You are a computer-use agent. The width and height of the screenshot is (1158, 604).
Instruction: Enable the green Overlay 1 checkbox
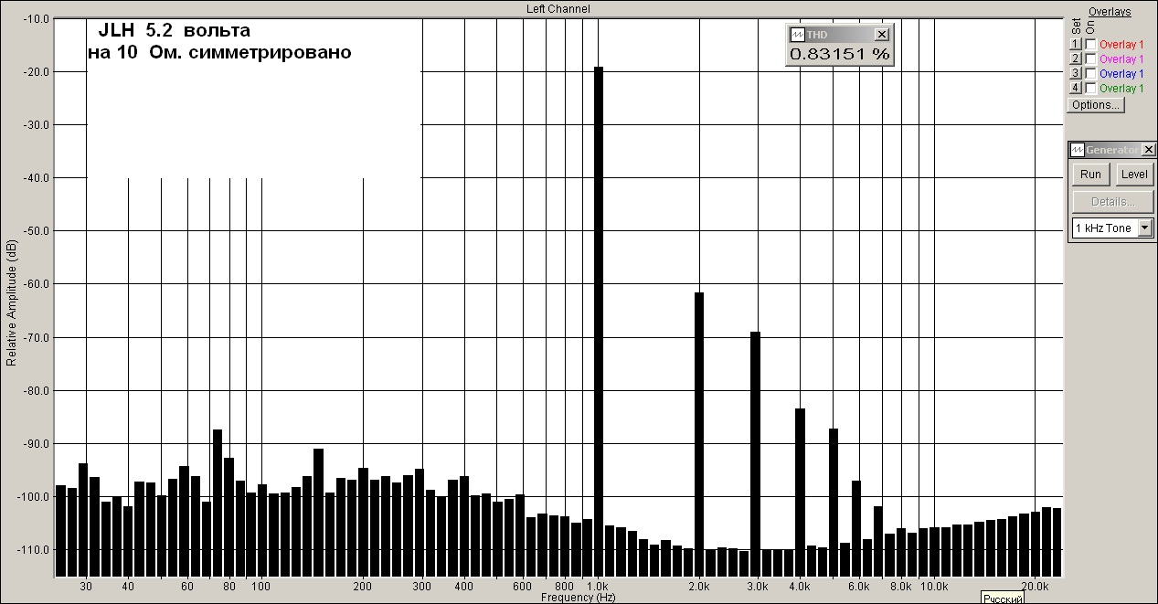[x=1090, y=89]
